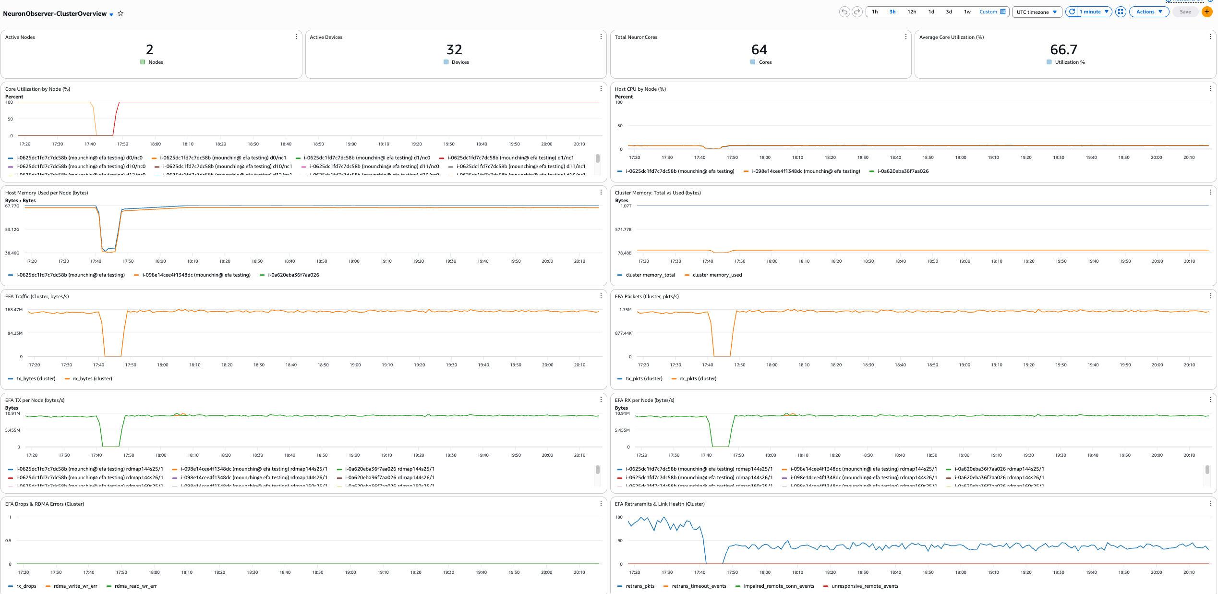Toggle cluster memory_total legend series
This screenshot has width=1218, height=594.
[646, 275]
